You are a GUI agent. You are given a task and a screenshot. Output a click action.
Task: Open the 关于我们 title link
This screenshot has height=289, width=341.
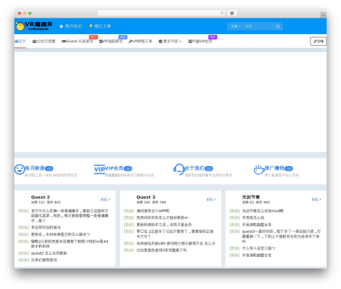(194, 168)
